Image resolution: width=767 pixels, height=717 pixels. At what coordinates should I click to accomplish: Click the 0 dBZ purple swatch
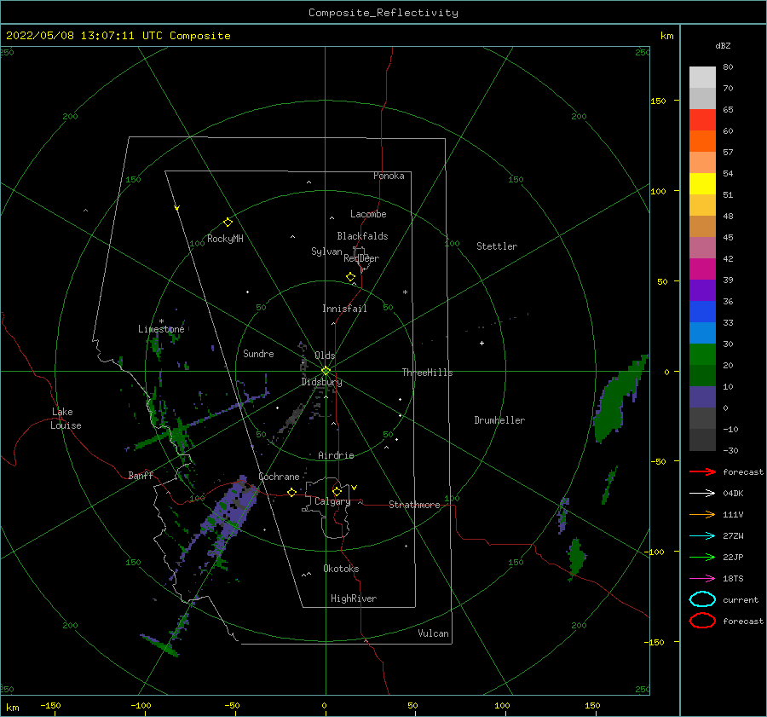coord(702,397)
